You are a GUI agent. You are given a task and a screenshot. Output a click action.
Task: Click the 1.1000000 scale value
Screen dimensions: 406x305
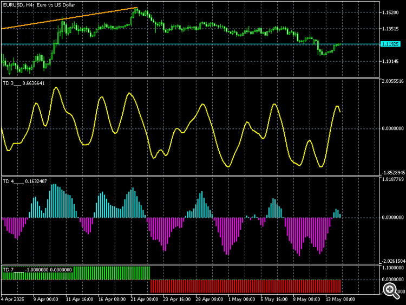pos(392,268)
